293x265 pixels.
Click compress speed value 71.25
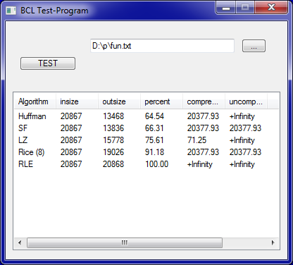[x=197, y=140]
